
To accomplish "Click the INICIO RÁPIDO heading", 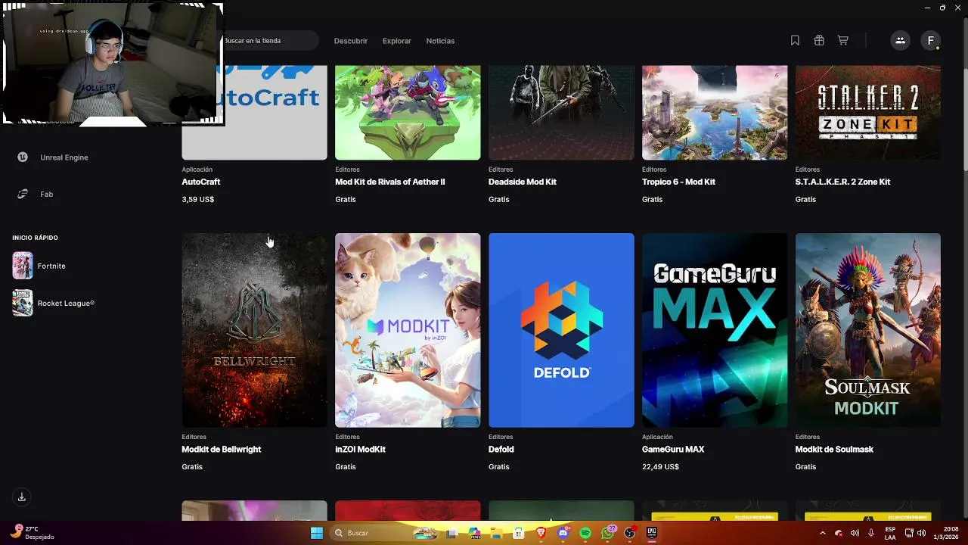I will [x=35, y=238].
